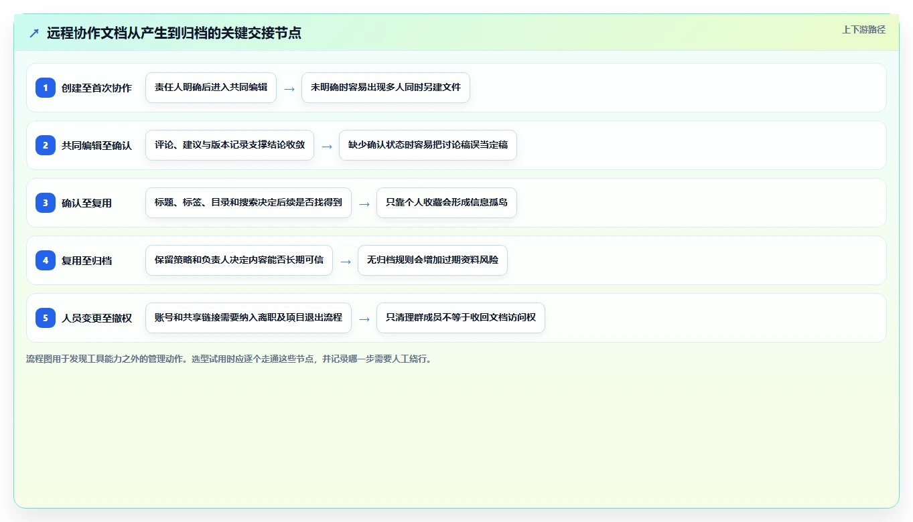
Task: Click the footnote beginning 流程图用于发现工具能力之外
Action: (x=231, y=359)
